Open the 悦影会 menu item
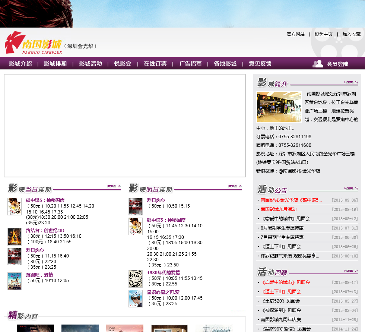Screen dimensions: 365x332 tap(123, 64)
